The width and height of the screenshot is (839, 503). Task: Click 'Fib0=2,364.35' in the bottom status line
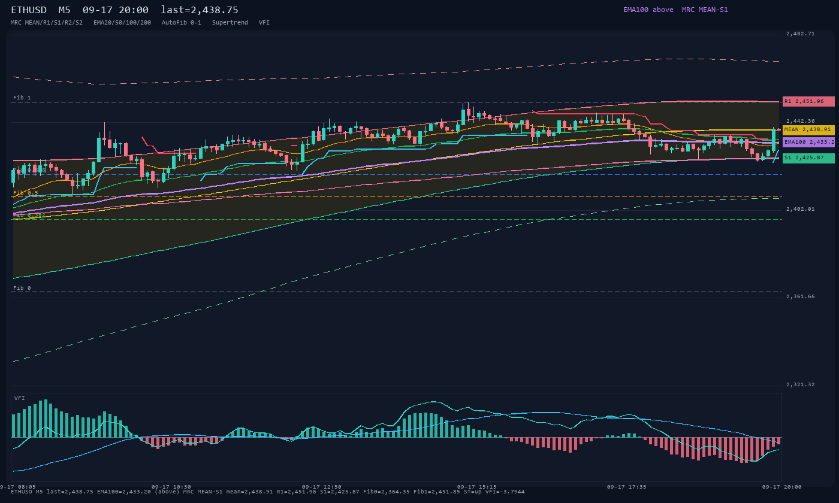coord(387,492)
